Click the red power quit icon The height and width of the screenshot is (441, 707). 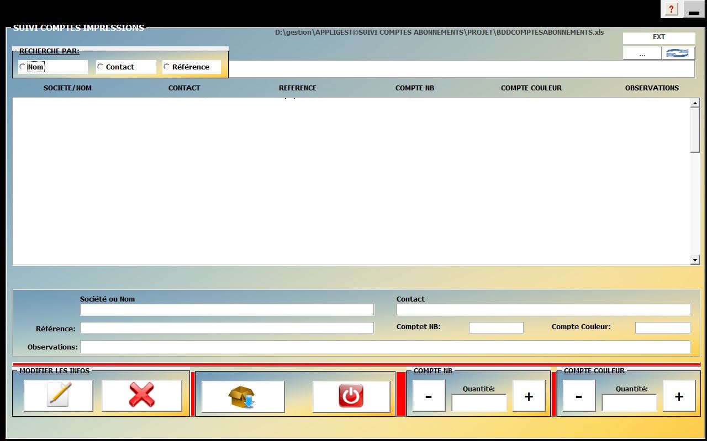tap(351, 396)
